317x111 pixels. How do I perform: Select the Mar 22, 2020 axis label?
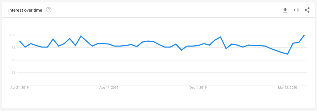(288, 88)
